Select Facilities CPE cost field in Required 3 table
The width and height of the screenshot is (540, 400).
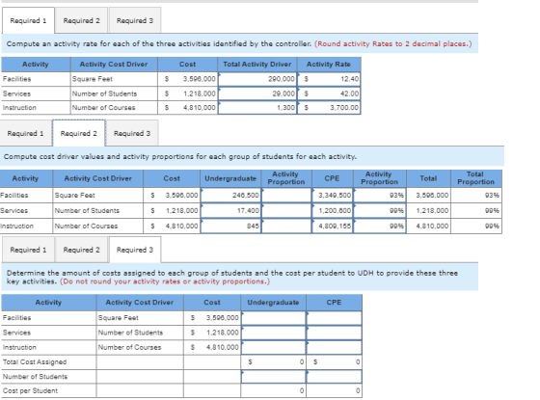pos(334,318)
